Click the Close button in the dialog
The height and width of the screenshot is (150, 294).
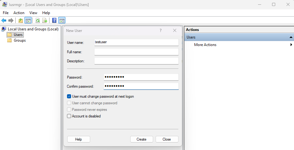(x=167, y=139)
